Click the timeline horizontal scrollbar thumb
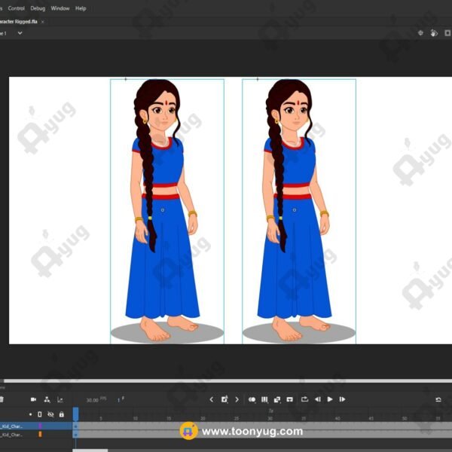Image resolution: width=452 pixels, height=452 pixels. [x=90, y=450]
